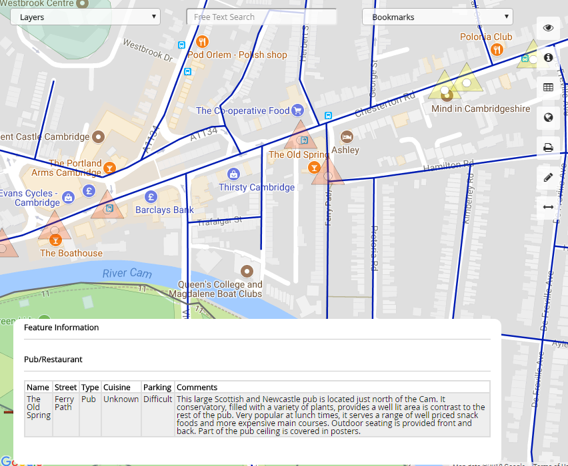
Task: Select the Co-operative Food shopping cart icon
Action: [x=297, y=111]
